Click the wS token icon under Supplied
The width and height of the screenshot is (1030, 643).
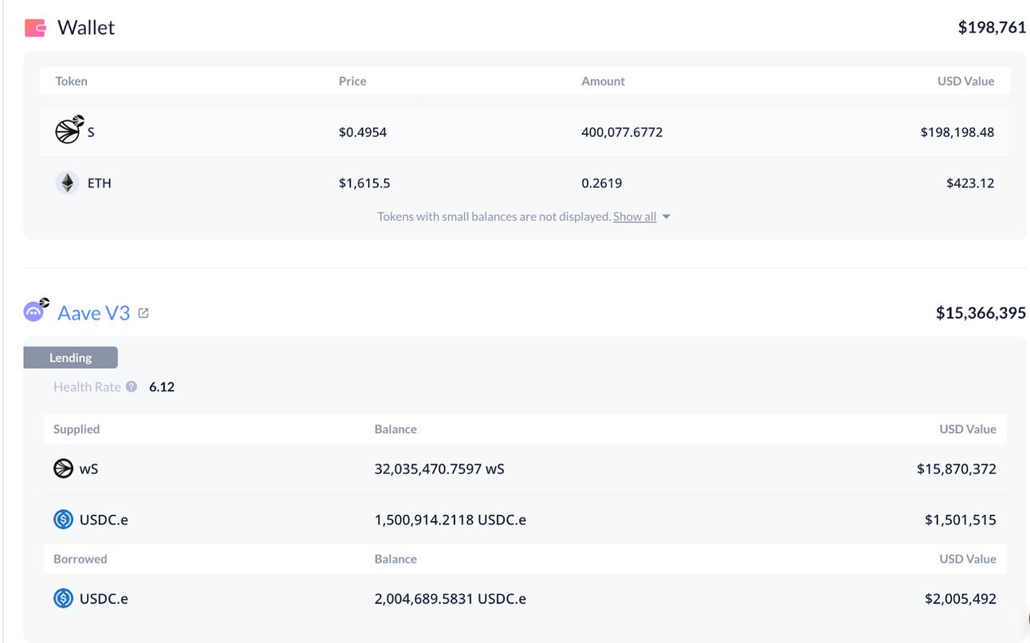[x=63, y=469]
